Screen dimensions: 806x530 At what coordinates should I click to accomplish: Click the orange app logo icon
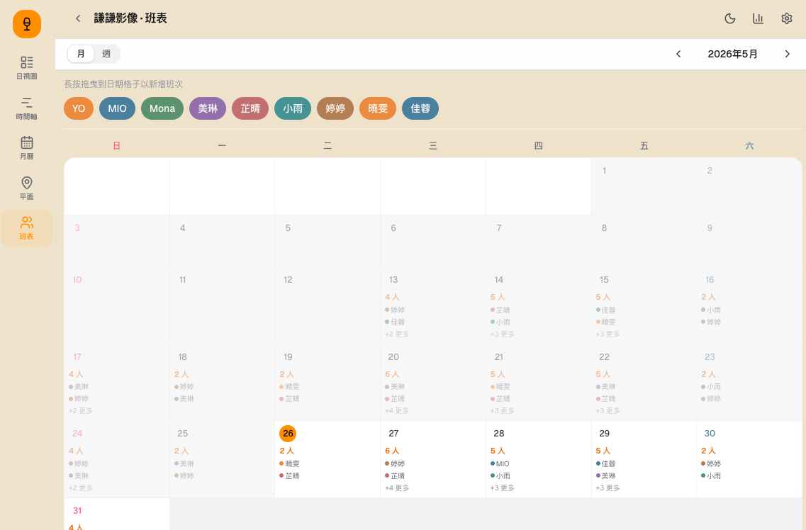point(27,24)
